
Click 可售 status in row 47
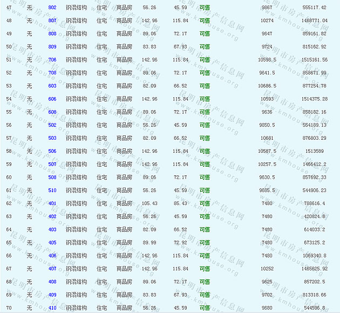pyautogui.click(x=205, y=8)
